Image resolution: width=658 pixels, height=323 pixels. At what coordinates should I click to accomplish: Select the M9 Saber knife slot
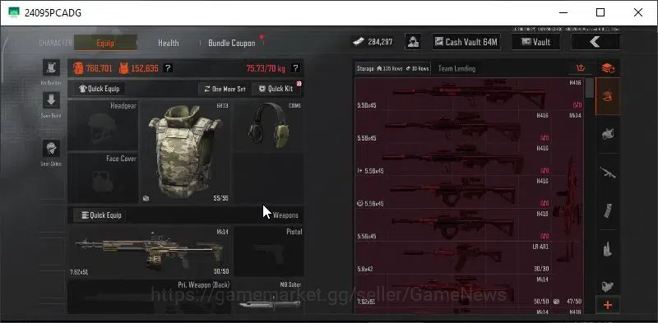pyautogui.click(x=269, y=297)
